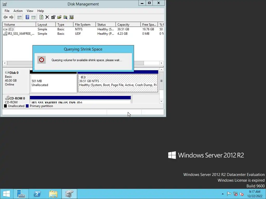Click the Refresh toolbar icon

coord(41,17)
